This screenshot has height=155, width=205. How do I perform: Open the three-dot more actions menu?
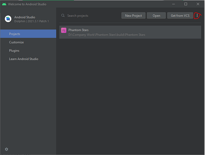click(197, 16)
